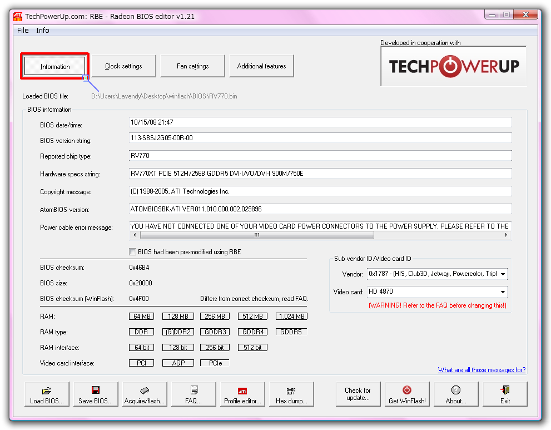
Task: Select the 256 MB RAM indicator
Action: pos(215,317)
